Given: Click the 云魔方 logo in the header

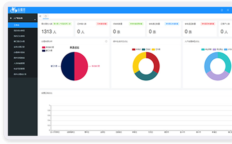Looking at the screenshot, I should [18, 10].
